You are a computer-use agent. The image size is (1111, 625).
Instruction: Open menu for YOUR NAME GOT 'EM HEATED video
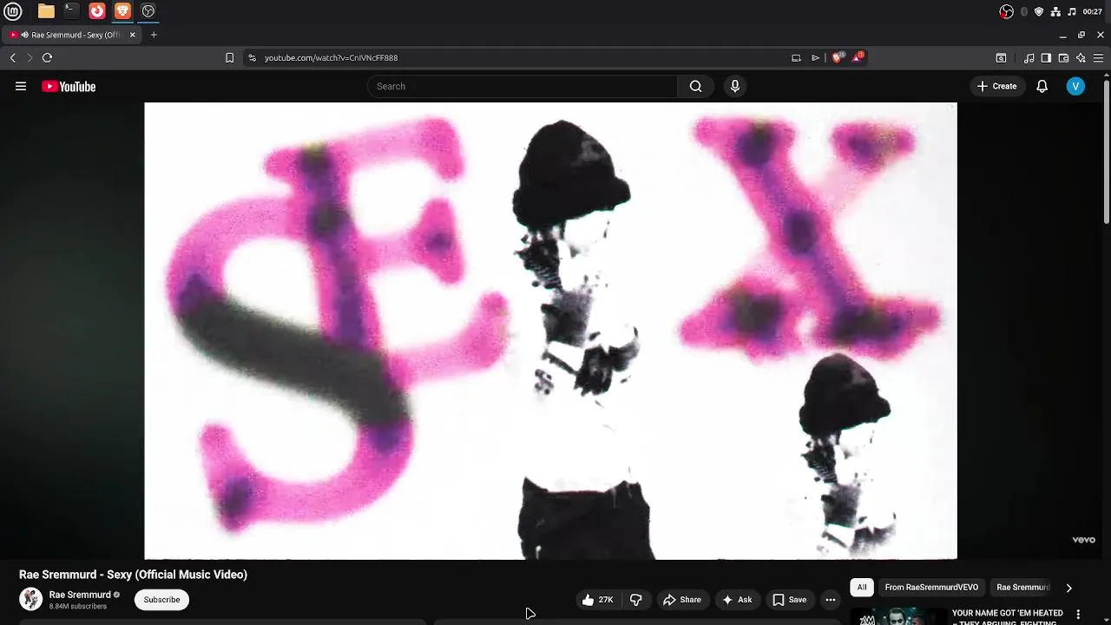1079,614
